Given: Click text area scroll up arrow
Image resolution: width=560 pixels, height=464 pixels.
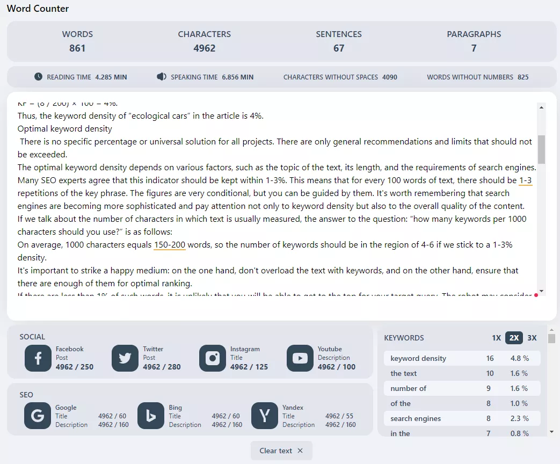Looking at the screenshot, I should 541,107.
